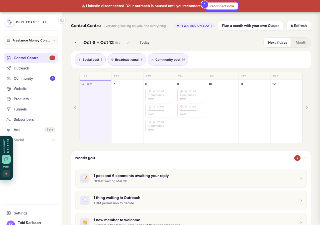Switch to the Month view tab
320x225 pixels.
tap(301, 42)
